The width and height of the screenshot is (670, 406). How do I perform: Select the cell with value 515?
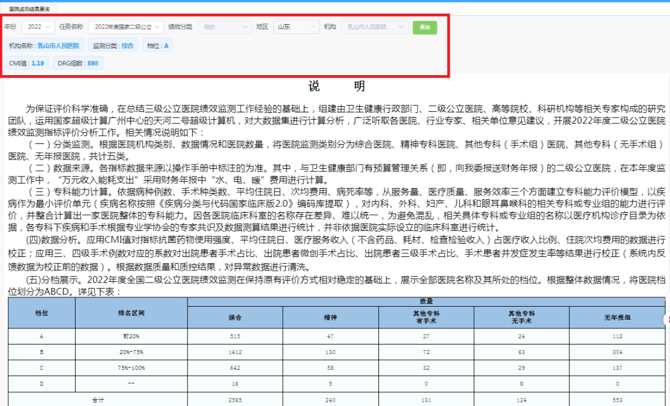pyautogui.click(x=235, y=336)
